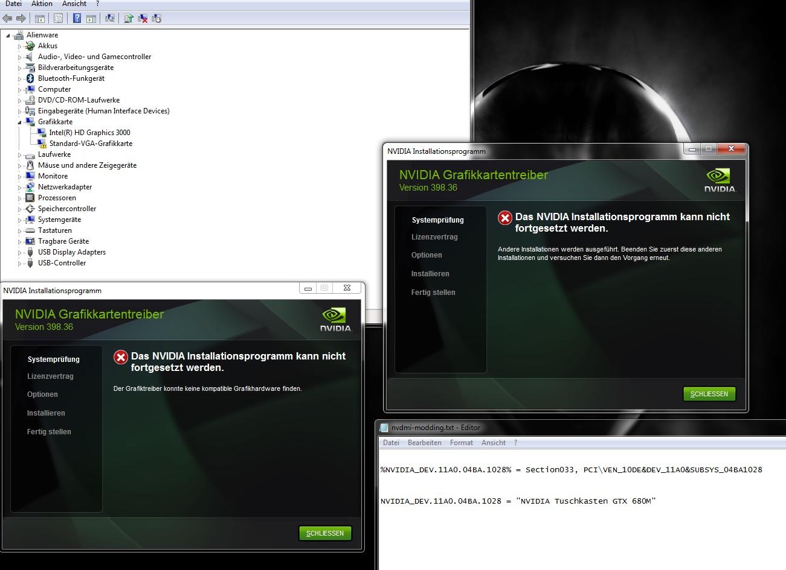
Task: Open the Format menu in the Editor
Action: (x=461, y=443)
